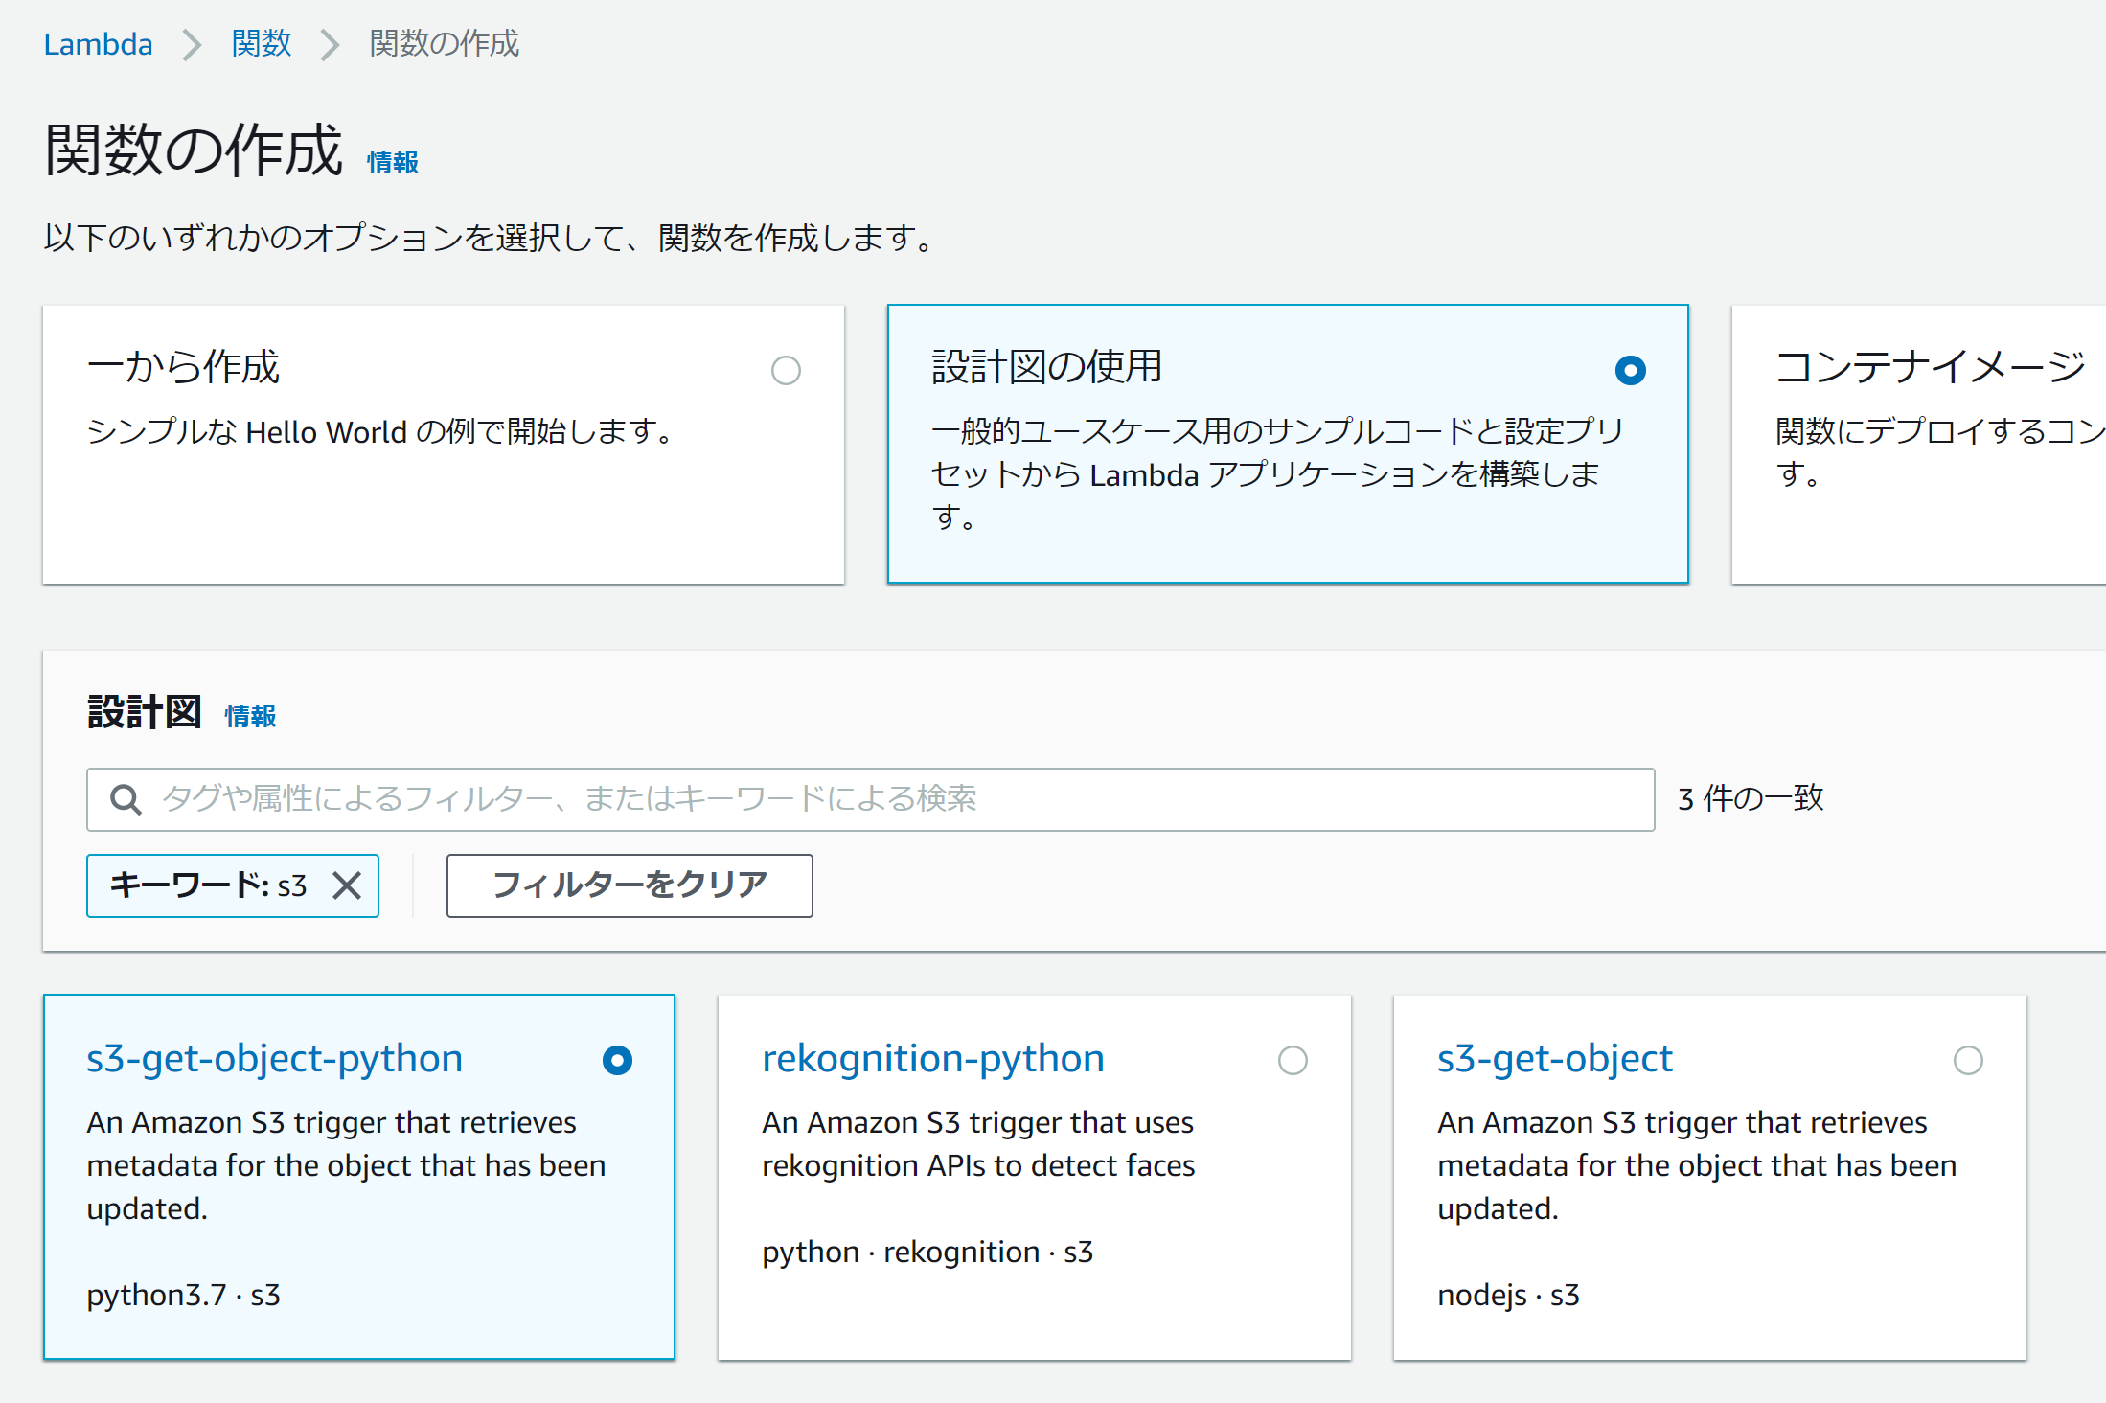2106x1403 pixels.
Task: Click the 関数の作成 breadcrumb text
Action: 445,44
